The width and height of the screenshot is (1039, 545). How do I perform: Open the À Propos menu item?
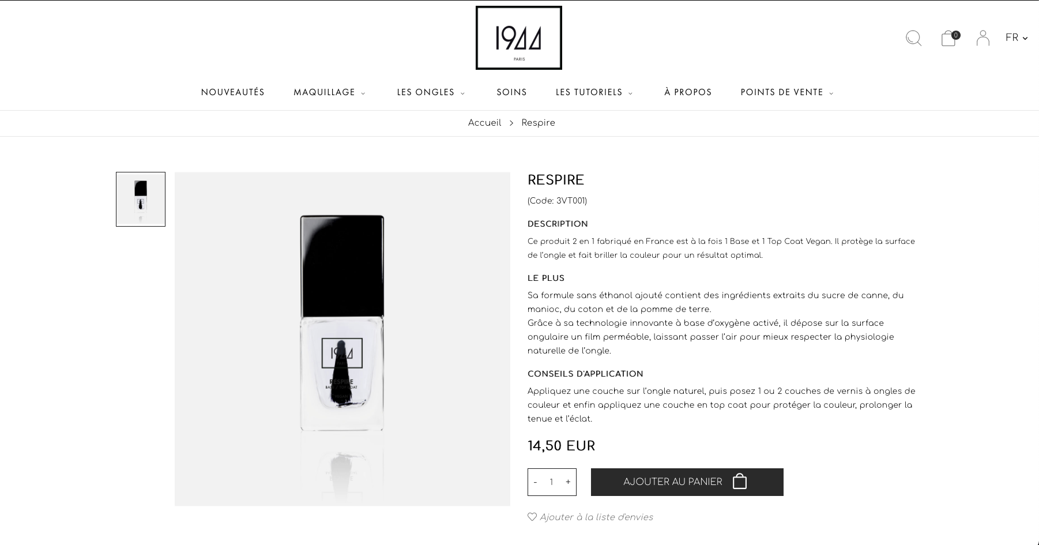click(x=688, y=92)
